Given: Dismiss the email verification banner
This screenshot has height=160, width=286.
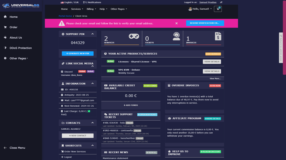Looking at the screenshot, I should coord(176,23).
